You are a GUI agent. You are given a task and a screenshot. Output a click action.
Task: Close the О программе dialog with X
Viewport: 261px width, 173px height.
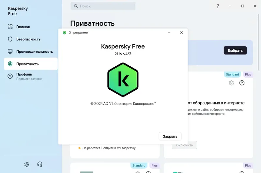(181, 33)
